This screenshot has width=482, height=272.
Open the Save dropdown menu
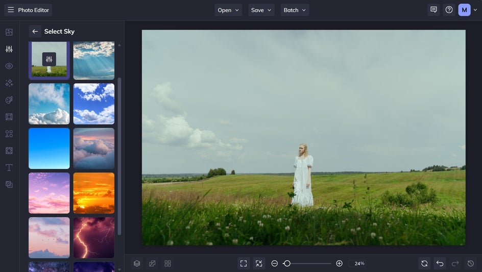point(261,10)
